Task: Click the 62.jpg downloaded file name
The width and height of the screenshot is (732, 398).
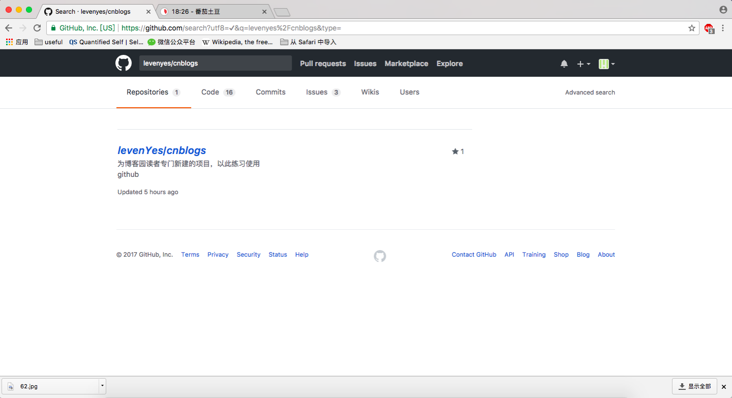Action: 29,386
